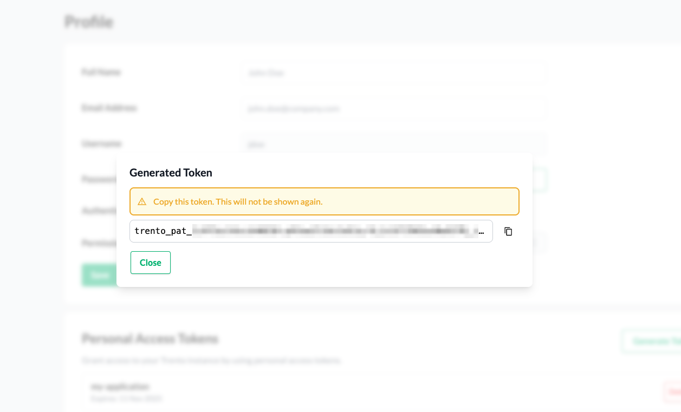
Task: Click the 'Copy this token' warning banner
Action: pos(324,201)
